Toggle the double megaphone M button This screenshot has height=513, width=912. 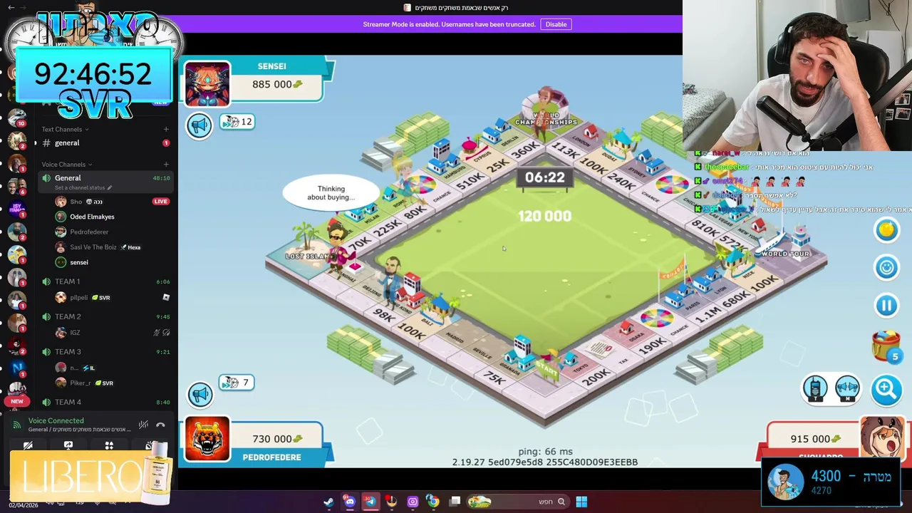click(847, 388)
